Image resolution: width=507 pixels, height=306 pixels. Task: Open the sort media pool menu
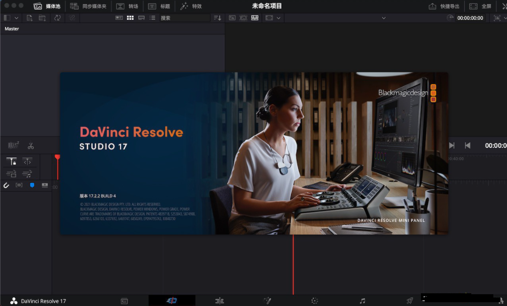click(x=218, y=18)
